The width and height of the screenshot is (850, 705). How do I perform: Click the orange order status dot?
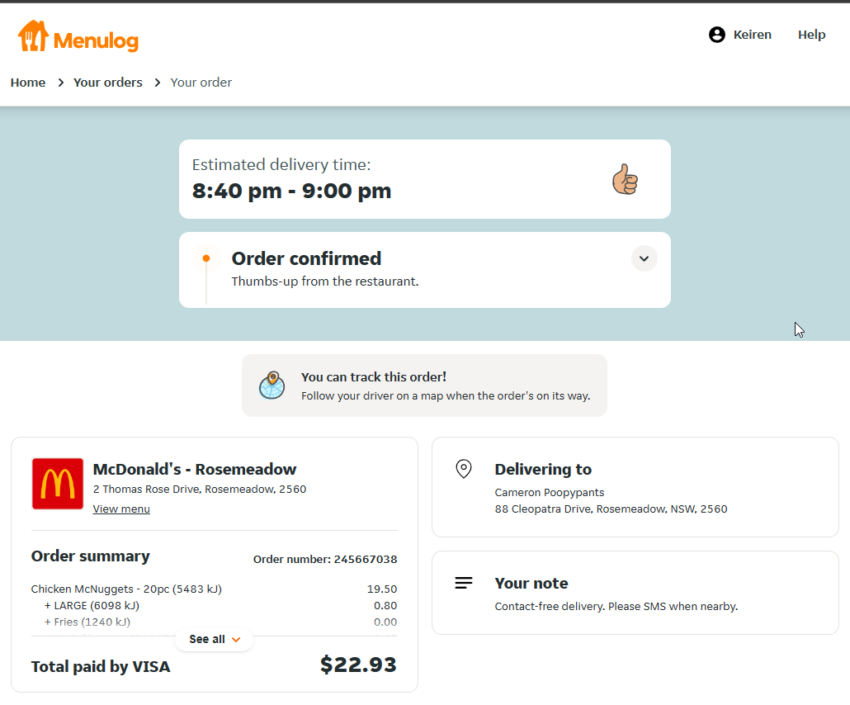(x=206, y=258)
